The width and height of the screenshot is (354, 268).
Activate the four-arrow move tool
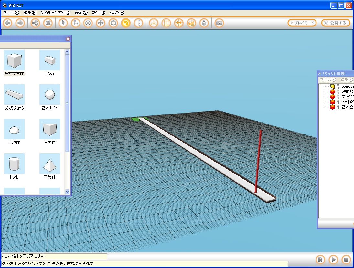click(101, 23)
